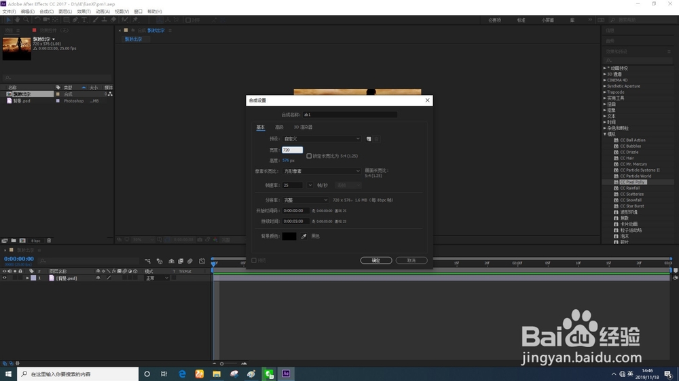
Task: Click the duration field showing 0:00:05:00
Action: coord(296,221)
